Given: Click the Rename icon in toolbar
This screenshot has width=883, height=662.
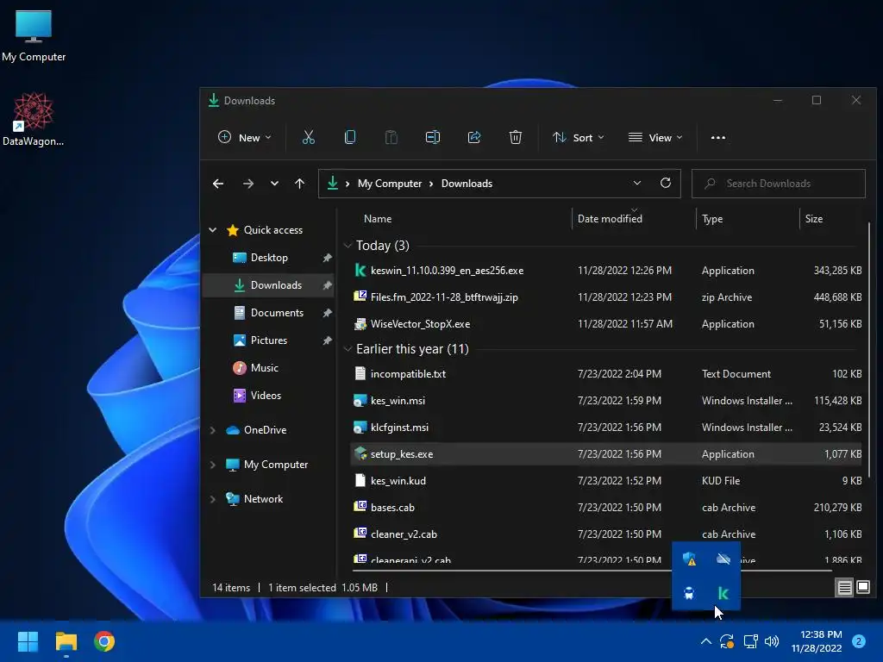Looking at the screenshot, I should [x=433, y=137].
